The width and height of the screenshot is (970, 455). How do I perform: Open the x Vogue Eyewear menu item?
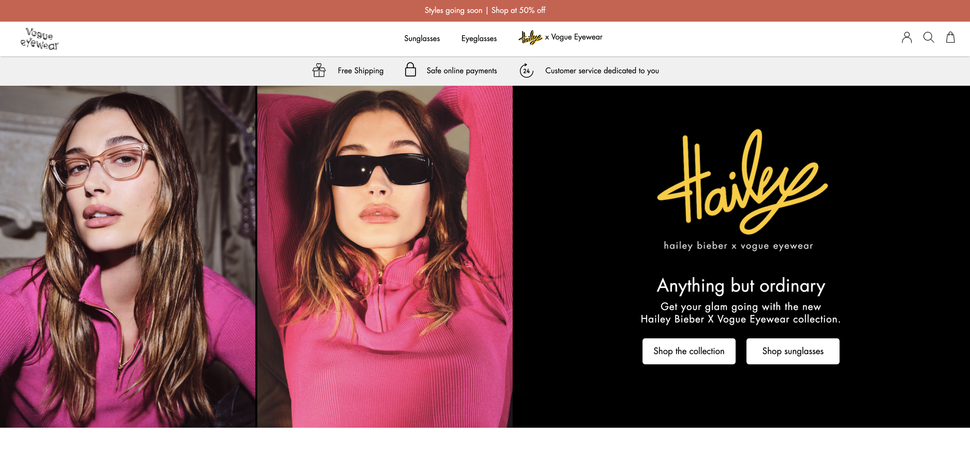(x=573, y=37)
